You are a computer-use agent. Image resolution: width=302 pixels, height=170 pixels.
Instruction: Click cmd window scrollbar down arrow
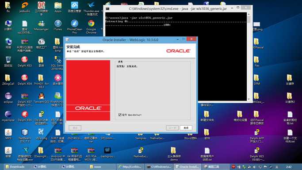coord(248,99)
